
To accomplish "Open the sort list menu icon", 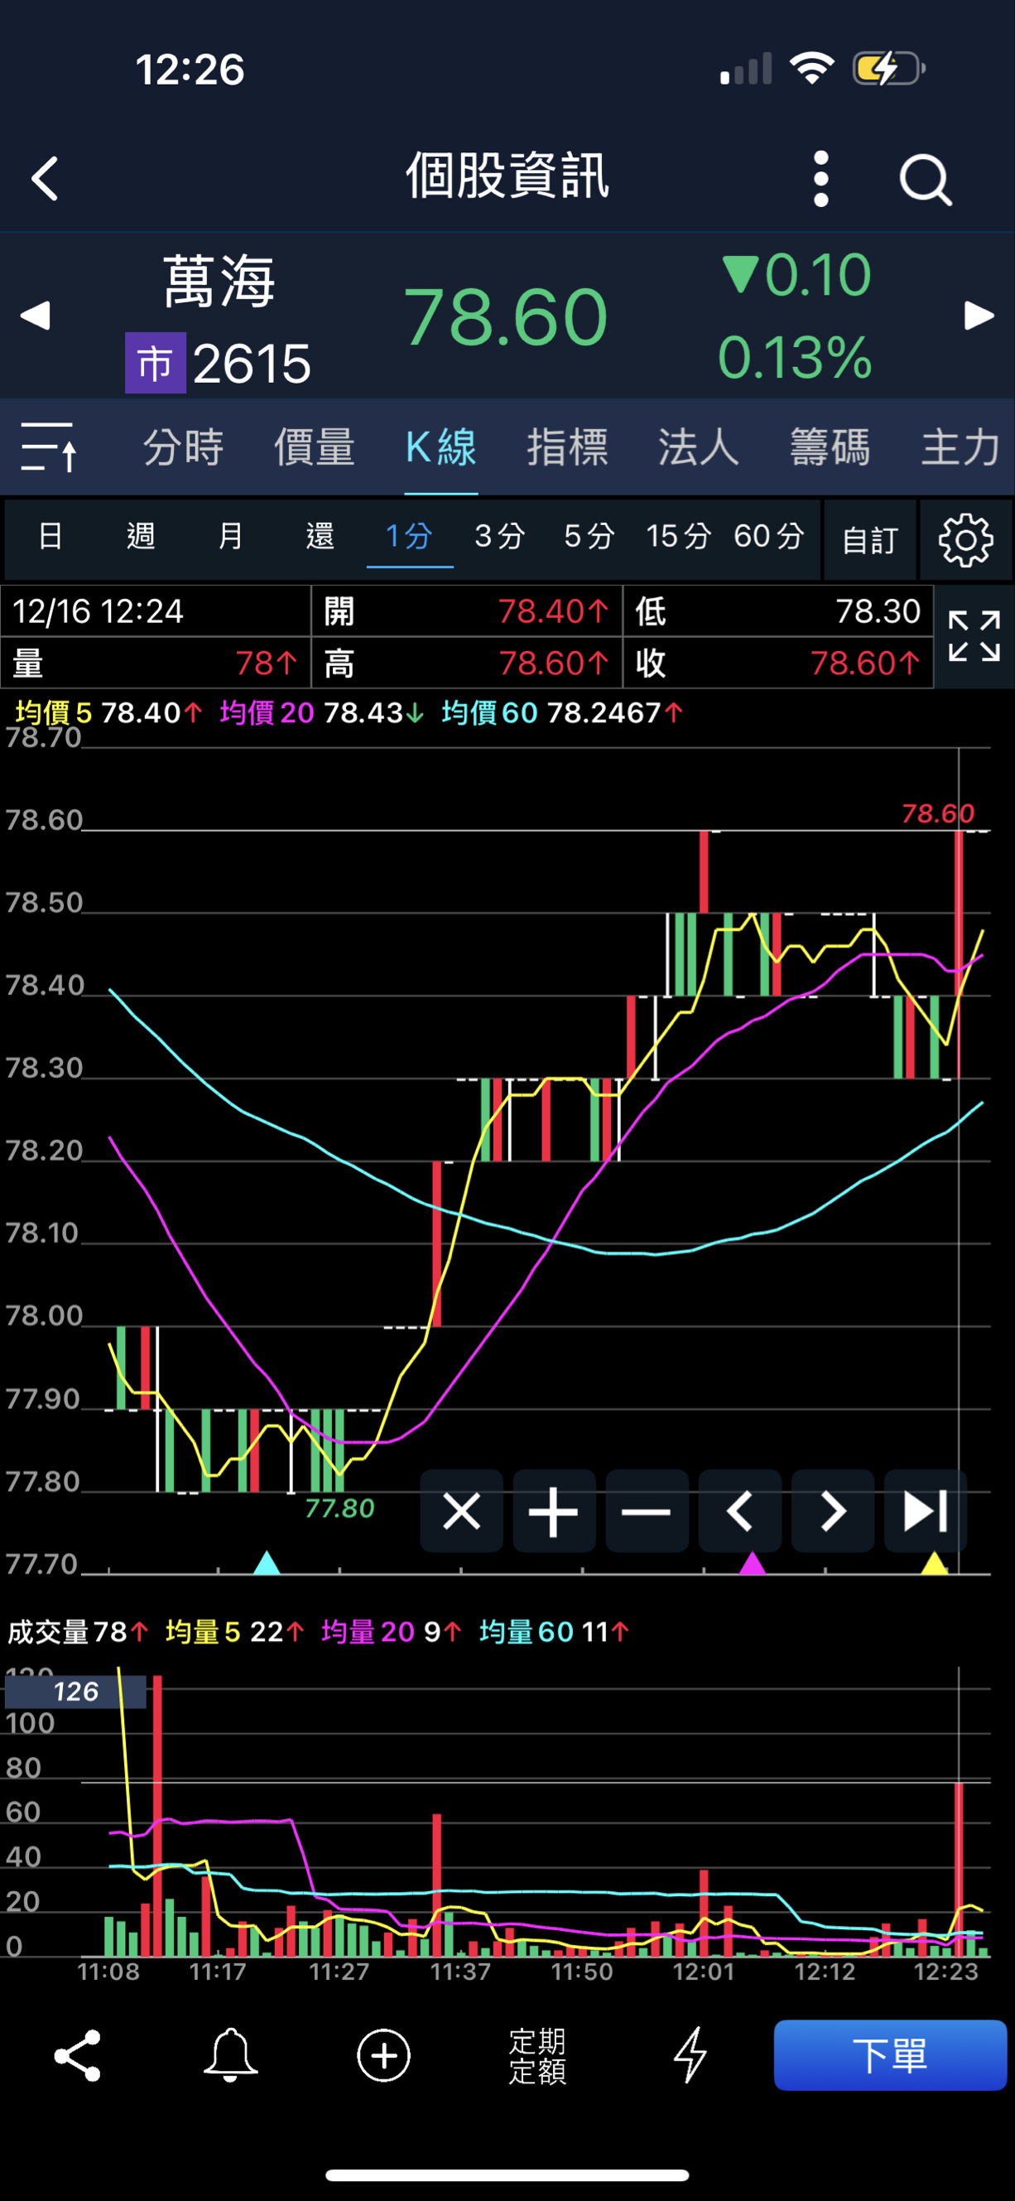I will [x=49, y=446].
